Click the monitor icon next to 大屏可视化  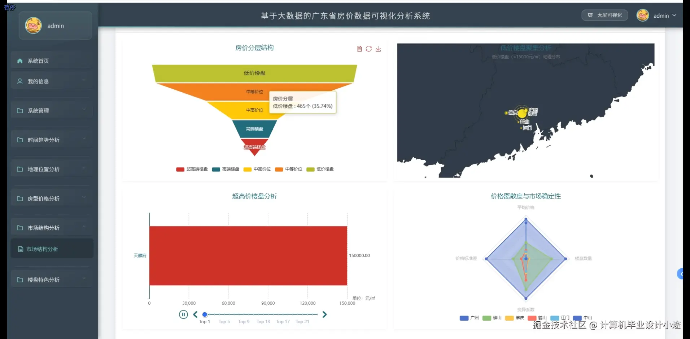[x=591, y=15]
